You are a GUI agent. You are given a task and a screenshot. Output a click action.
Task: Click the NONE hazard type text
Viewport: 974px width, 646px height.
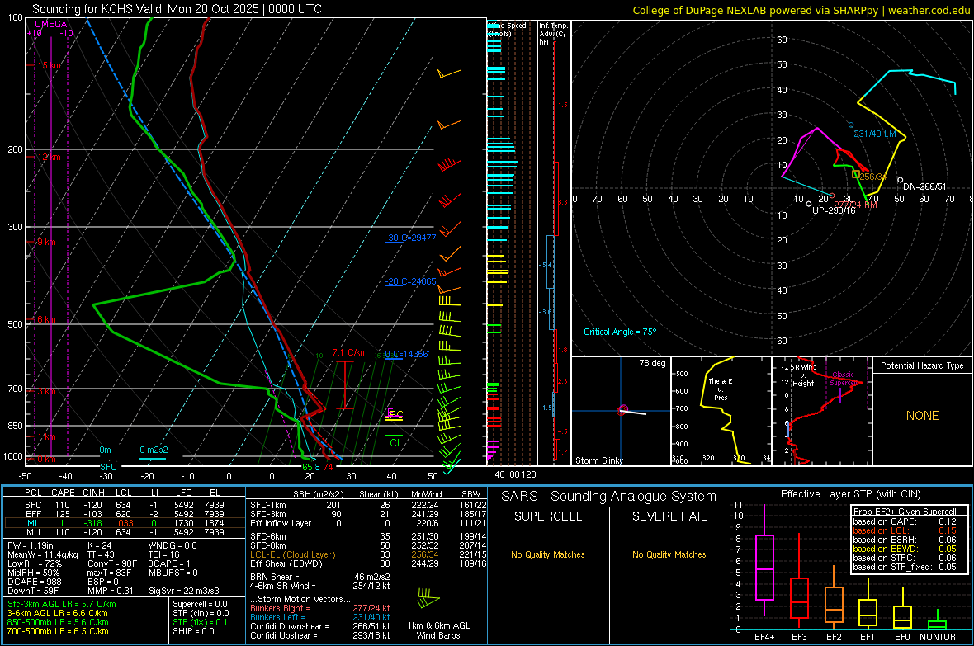[922, 416]
